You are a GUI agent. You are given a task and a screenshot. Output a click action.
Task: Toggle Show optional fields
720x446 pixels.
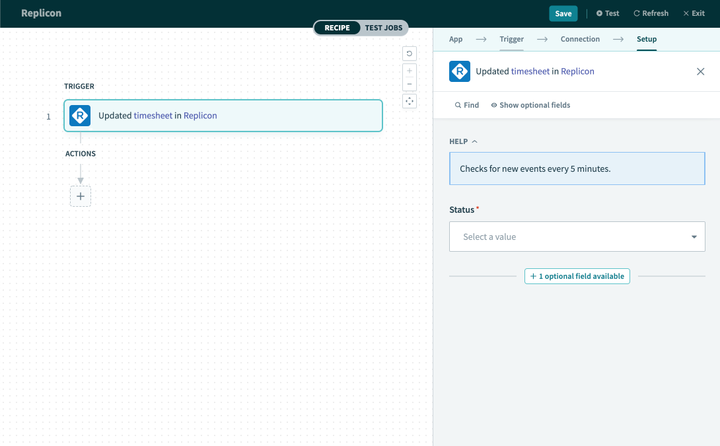click(x=530, y=105)
